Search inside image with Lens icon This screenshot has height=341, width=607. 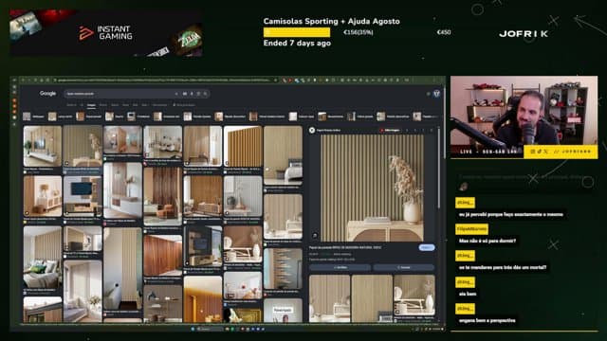(315, 235)
